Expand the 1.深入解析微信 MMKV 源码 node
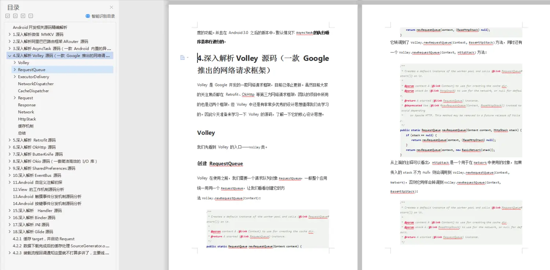The width and height of the screenshot is (550, 270). (x=10, y=34)
